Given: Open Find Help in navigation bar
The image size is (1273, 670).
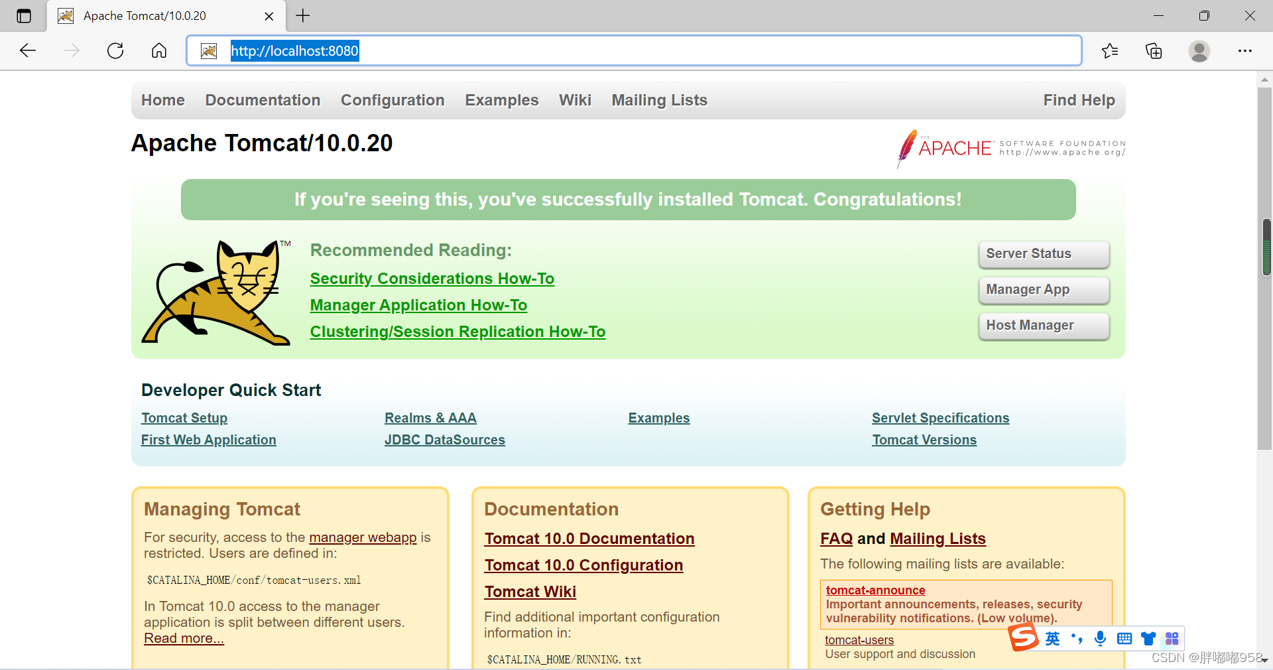Looking at the screenshot, I should [x=1079, y=100].
